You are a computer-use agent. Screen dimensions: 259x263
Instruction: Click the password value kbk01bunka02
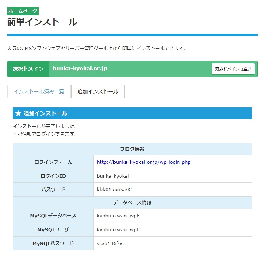coord(114,190)
